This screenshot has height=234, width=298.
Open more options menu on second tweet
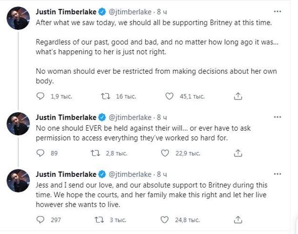(278, 117)
